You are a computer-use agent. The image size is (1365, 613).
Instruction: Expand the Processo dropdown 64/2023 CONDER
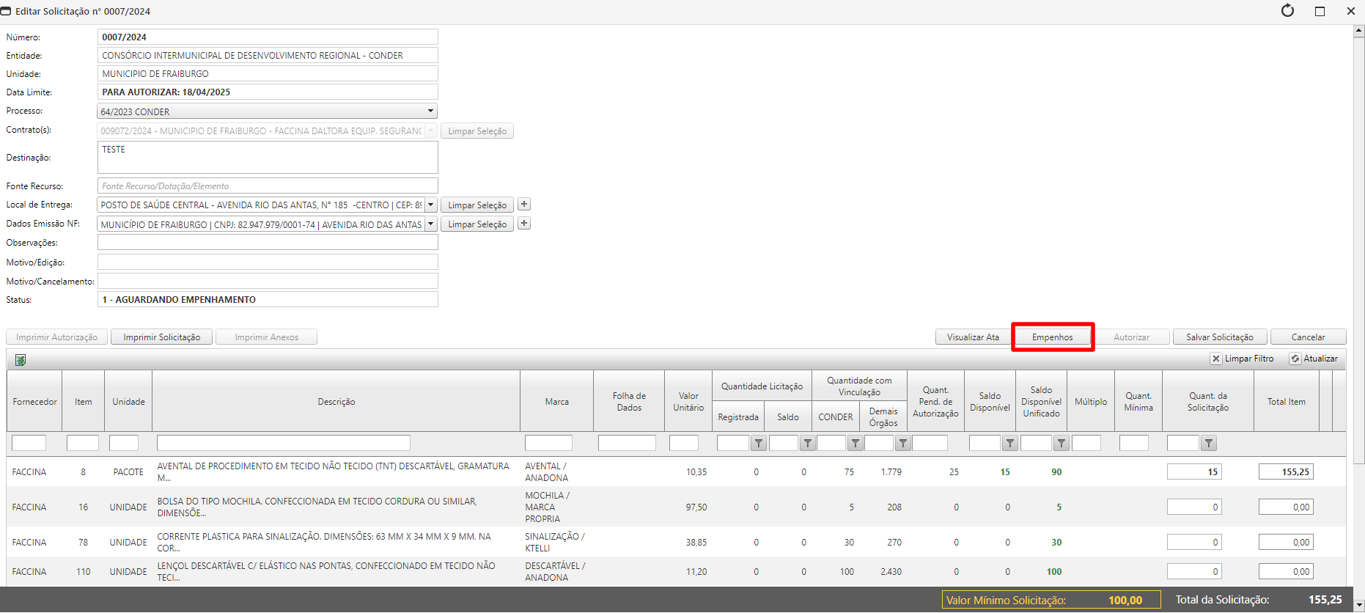[x=430, y=111]
